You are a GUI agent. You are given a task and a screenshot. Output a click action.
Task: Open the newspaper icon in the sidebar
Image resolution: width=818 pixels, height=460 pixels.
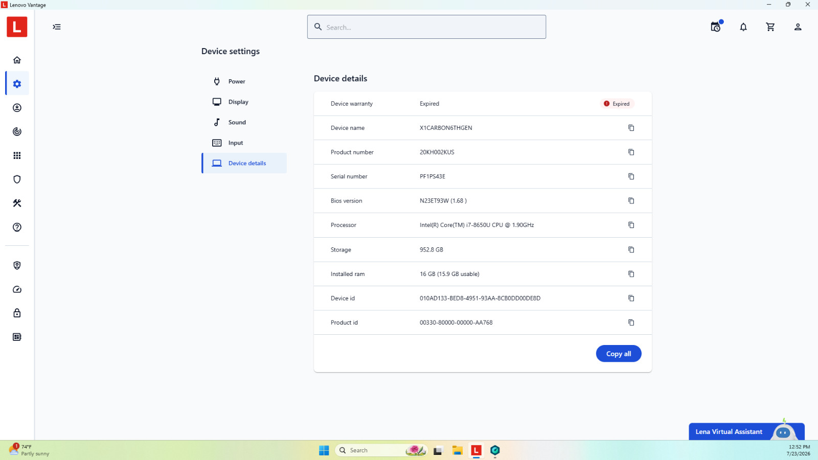tap(17, 337)
